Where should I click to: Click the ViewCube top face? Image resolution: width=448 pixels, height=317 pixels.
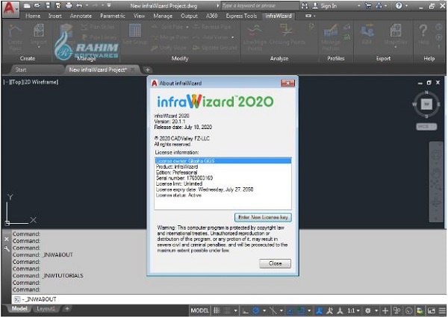426,104
